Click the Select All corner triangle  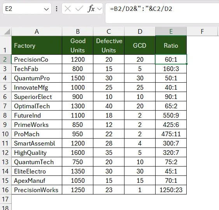pos(7,31)
